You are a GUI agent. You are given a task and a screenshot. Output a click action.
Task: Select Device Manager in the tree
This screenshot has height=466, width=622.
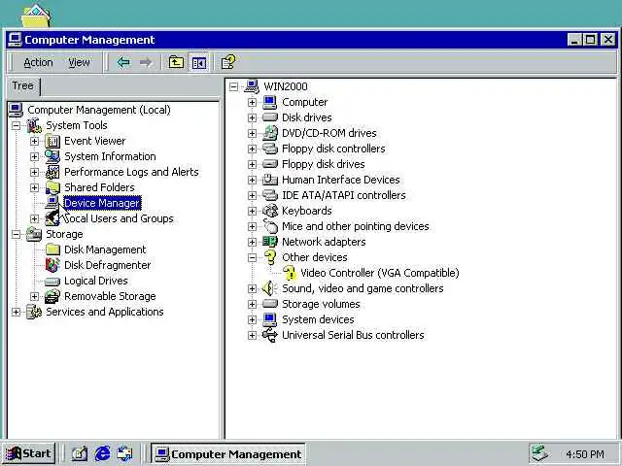[x=102, y=203]
